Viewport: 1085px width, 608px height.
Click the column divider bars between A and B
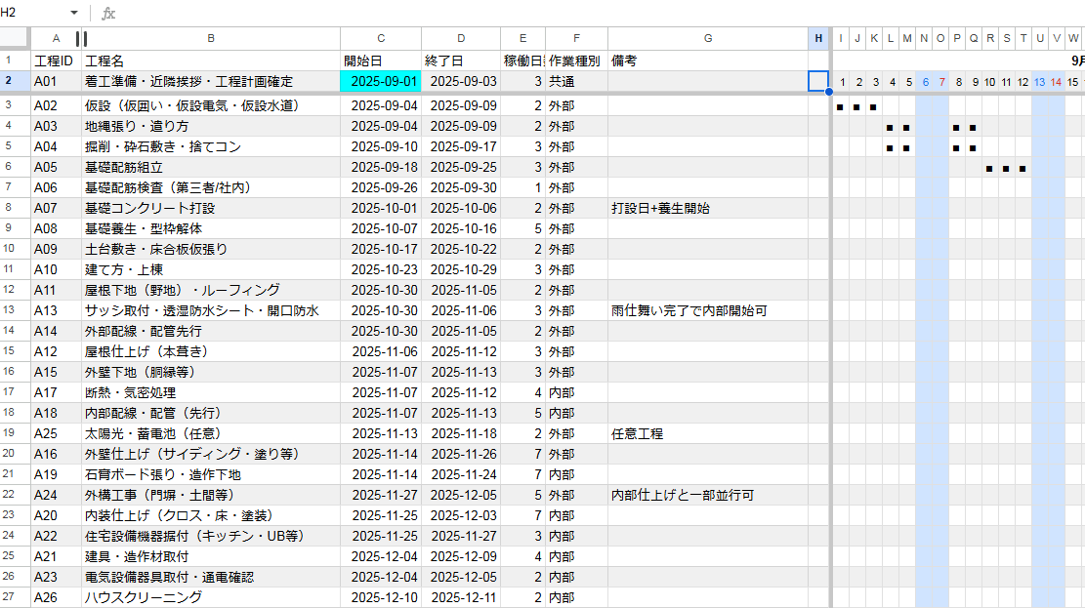81,38
